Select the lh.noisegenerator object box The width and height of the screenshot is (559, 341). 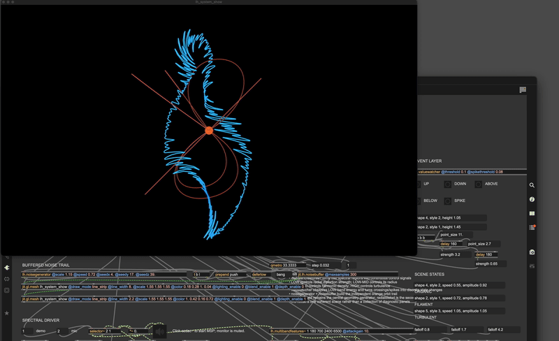click(104, 275)
